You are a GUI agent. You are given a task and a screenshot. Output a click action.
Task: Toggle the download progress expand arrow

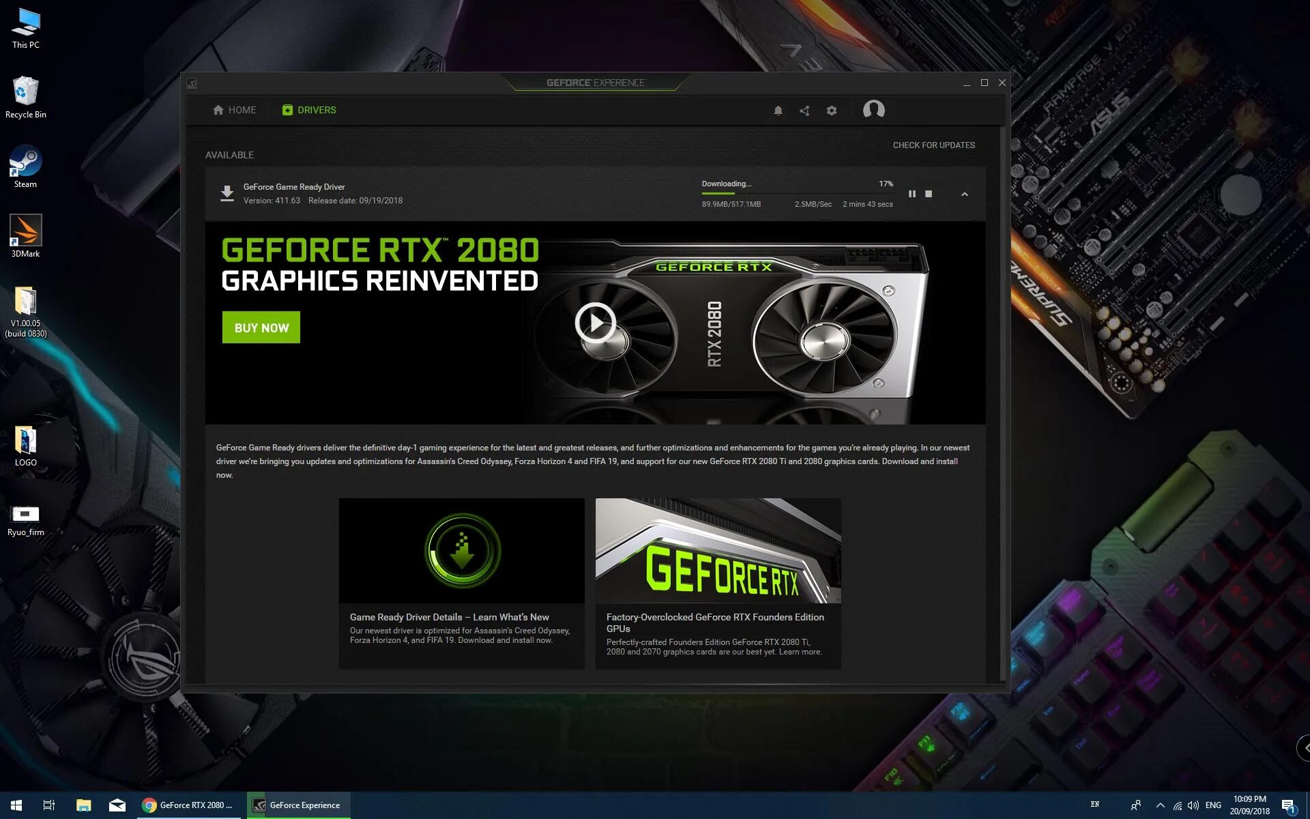(964, 193)
